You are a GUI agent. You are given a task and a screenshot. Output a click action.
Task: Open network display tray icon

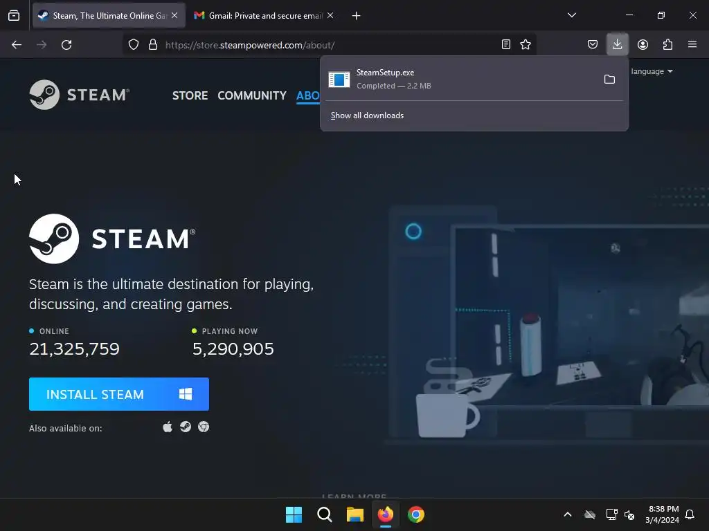611,514
